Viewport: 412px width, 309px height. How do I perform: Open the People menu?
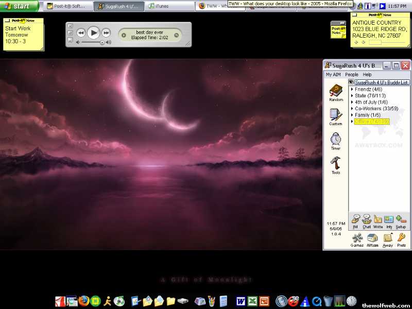(x=351, y=75)
